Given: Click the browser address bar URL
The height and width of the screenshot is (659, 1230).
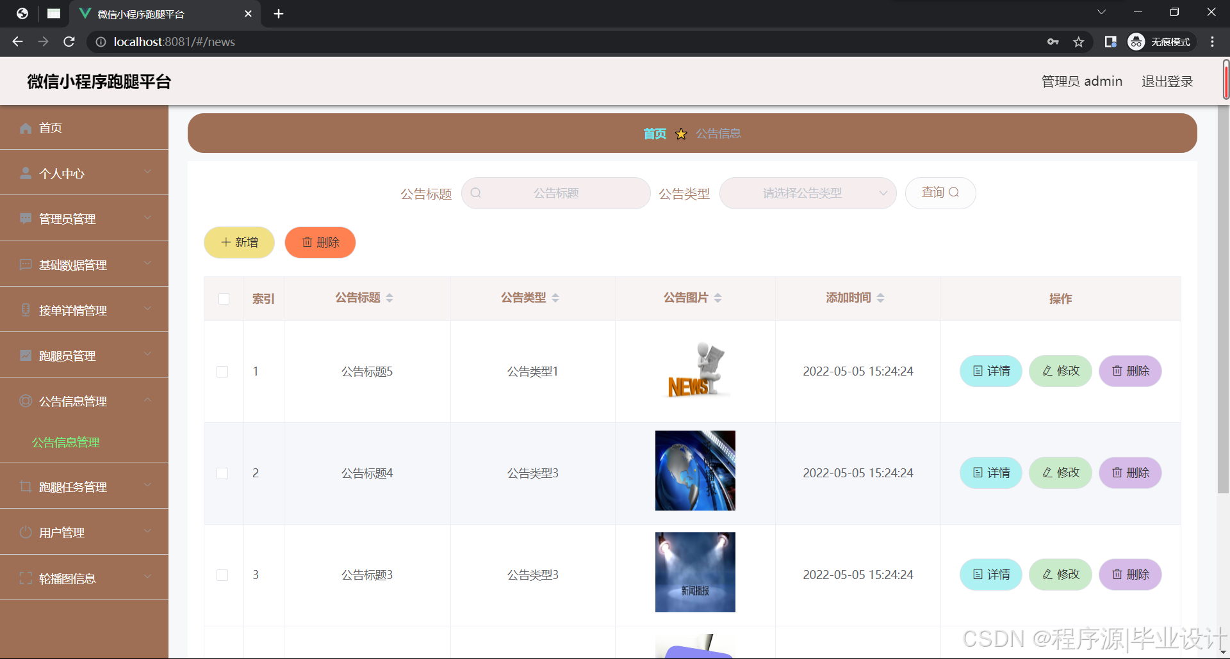Looking at the screenshot, I should (174, 42).
